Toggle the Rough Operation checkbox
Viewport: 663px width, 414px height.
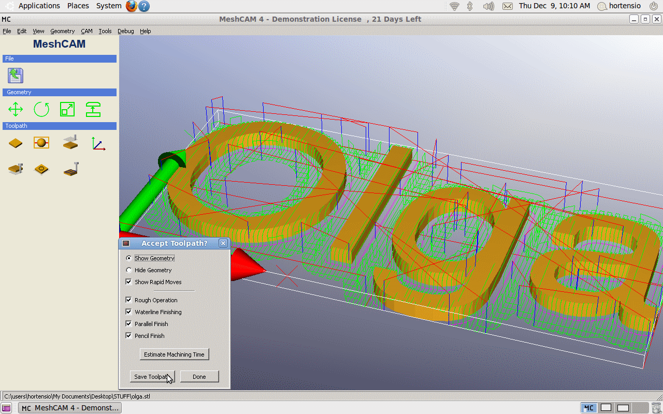tap(129, 300)
